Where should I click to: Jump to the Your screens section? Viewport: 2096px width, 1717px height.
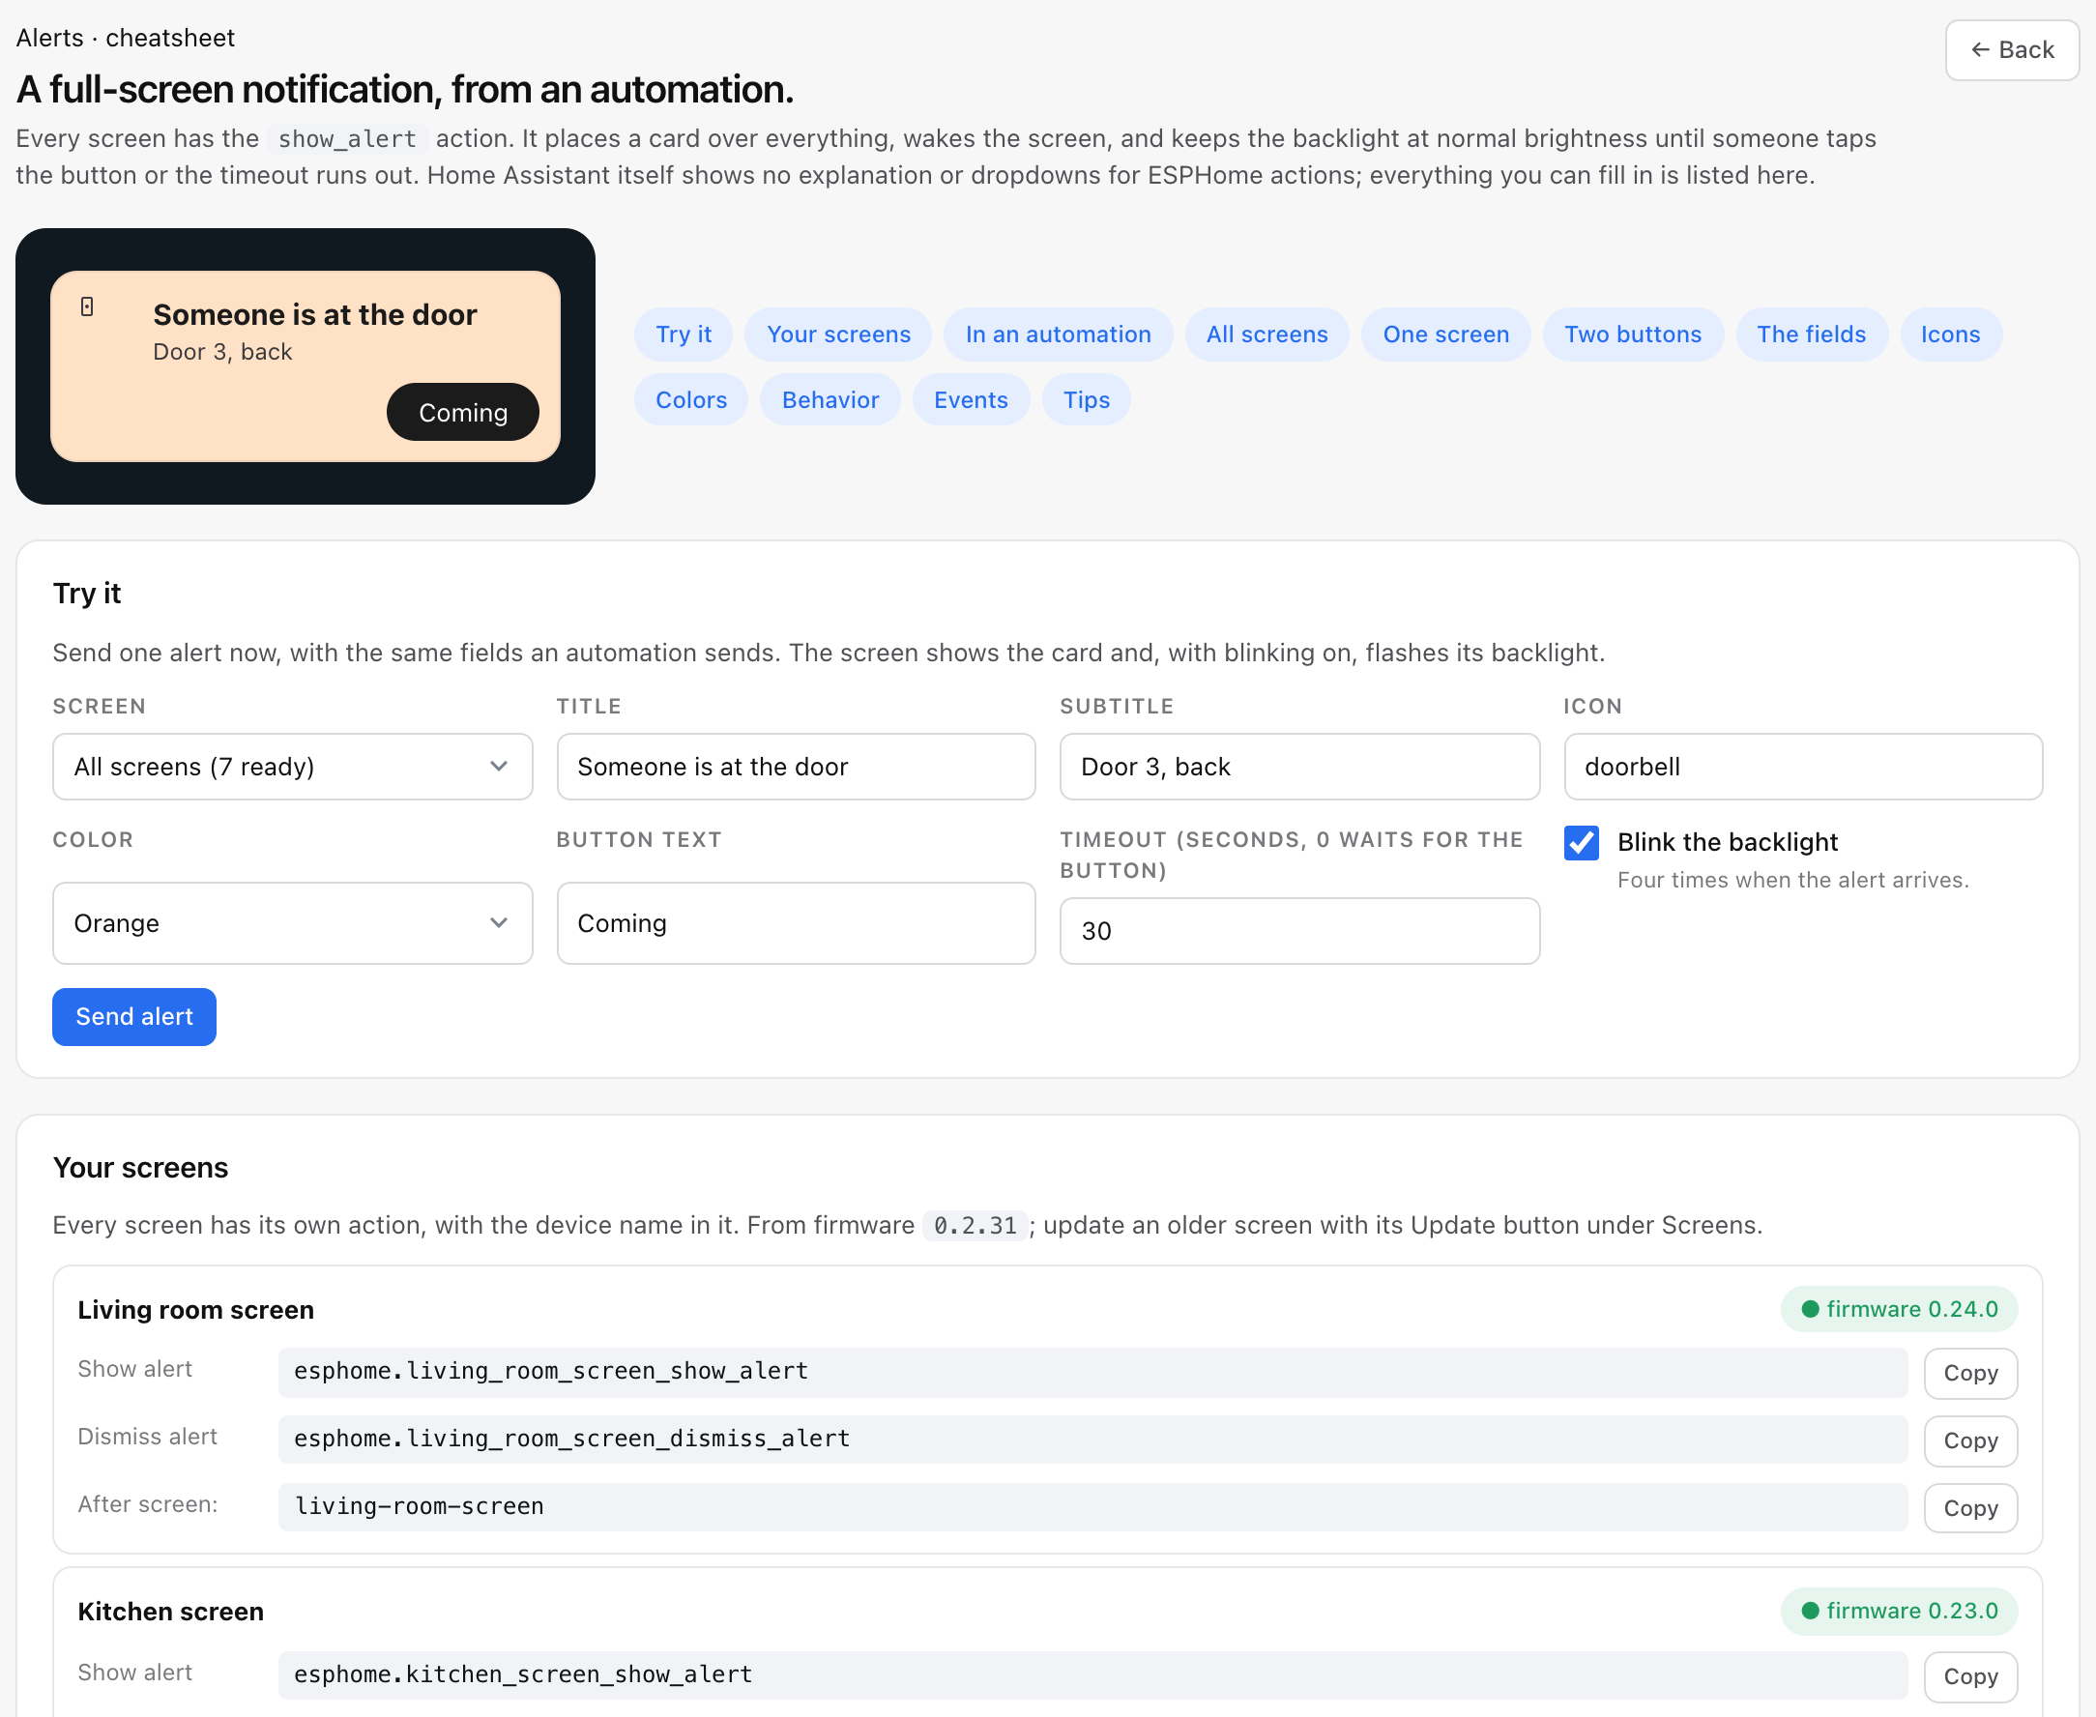click(x=838, y=335)
